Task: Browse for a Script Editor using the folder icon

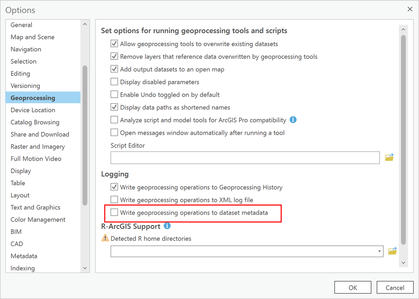Action: (x=389, y=157)
